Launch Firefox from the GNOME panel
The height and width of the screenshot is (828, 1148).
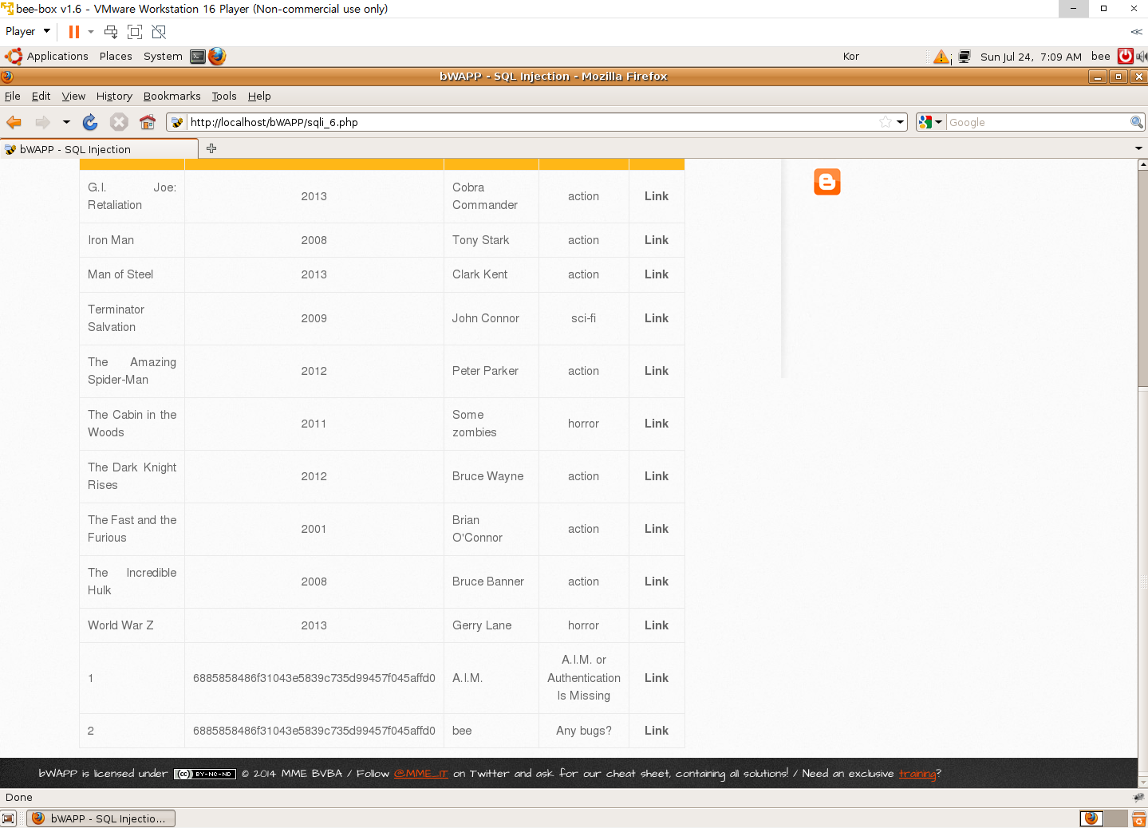pyautogui.click(x=217, y=56)
